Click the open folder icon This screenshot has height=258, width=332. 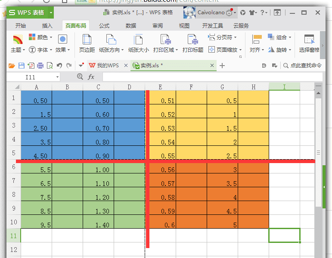12,66
